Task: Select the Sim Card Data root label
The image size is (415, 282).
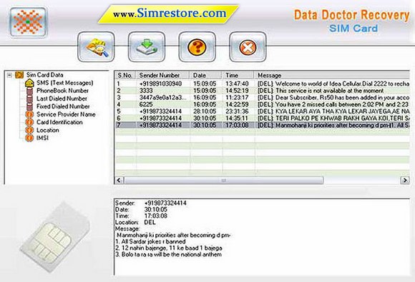Action: tap(45, 75)
